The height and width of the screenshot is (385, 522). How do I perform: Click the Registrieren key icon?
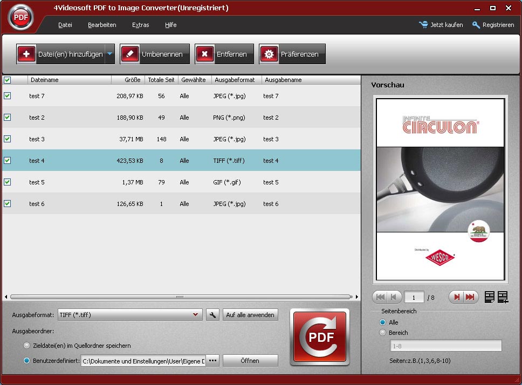pyautogui.click(x=476, y=25)
